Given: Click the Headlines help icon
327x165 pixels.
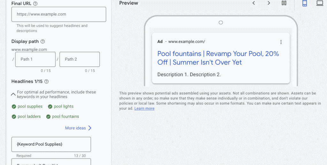Looking at the screenshot, I should 47,82.
